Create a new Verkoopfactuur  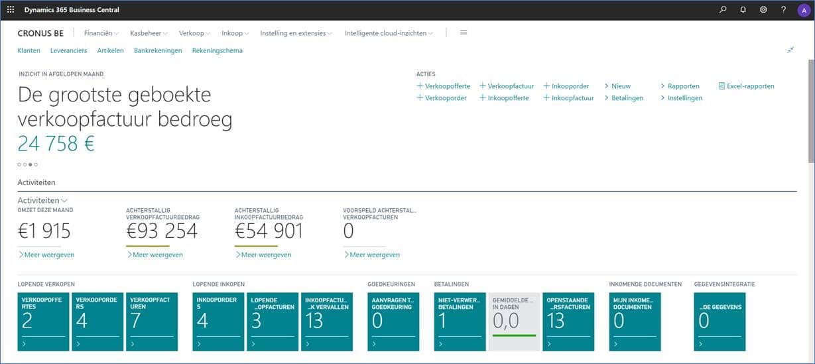click(507, 86)
